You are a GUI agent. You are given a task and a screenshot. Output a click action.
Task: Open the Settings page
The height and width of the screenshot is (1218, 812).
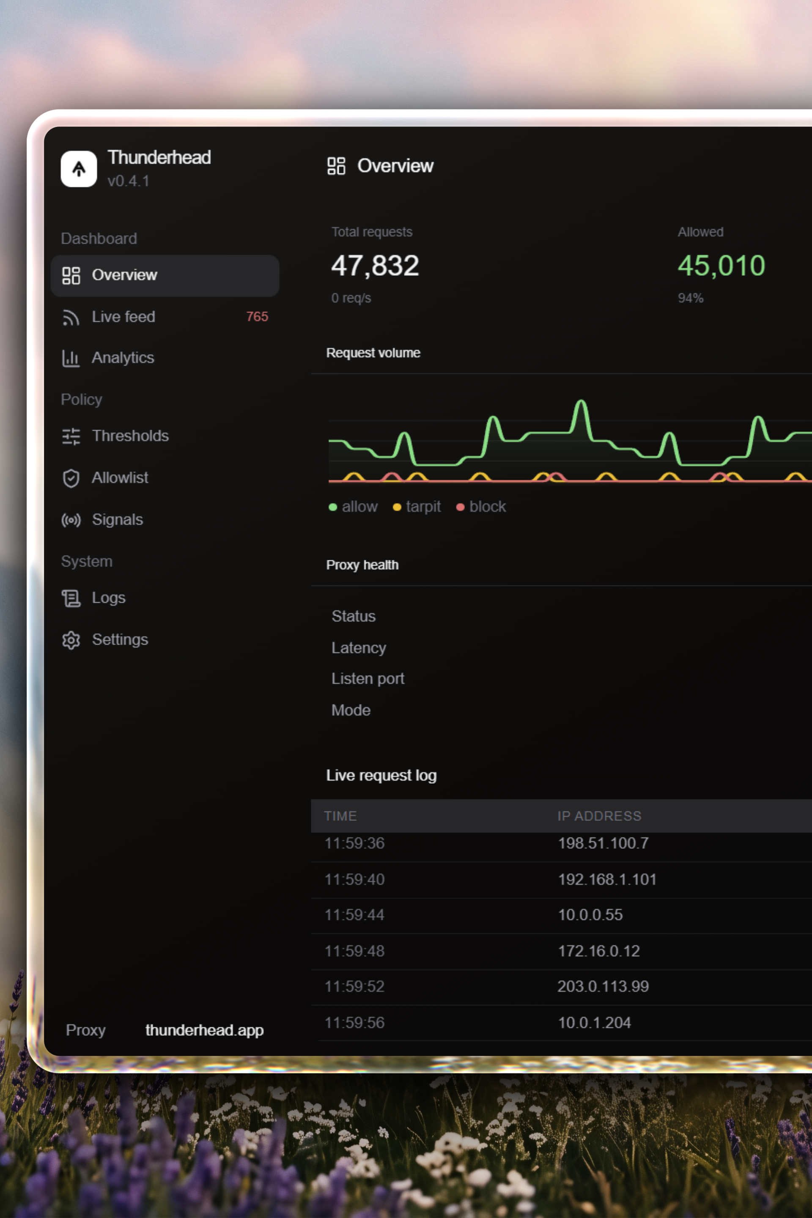pos(165,640)
